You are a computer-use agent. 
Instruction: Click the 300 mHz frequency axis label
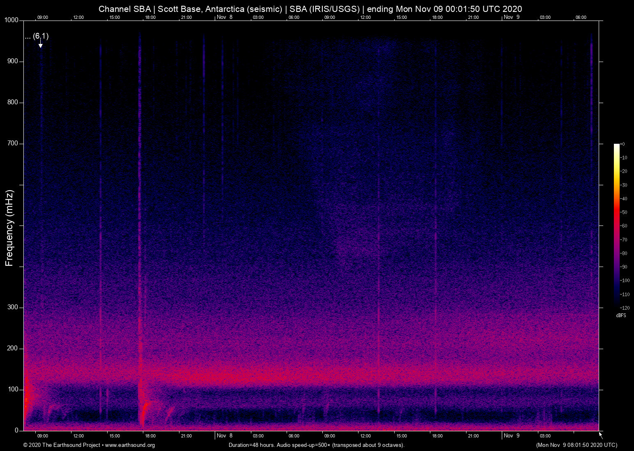pyautogui.click(x=13, y=307)
